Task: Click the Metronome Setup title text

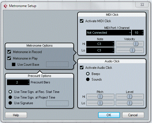Action: pos(23,6)
